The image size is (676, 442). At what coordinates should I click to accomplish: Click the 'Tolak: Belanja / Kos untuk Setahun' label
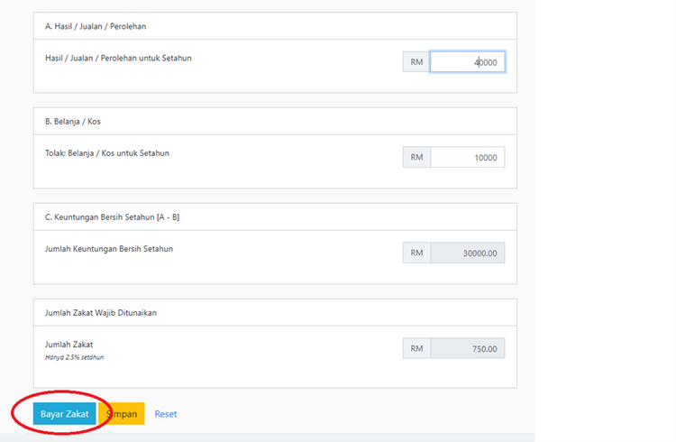(107, 153)
